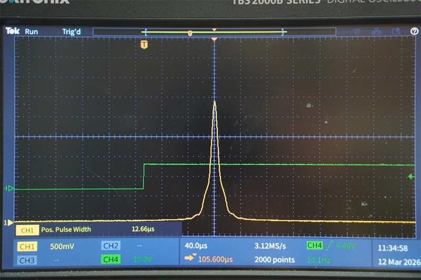
Task: Click the network connection icon
Action: coord(376,32)
